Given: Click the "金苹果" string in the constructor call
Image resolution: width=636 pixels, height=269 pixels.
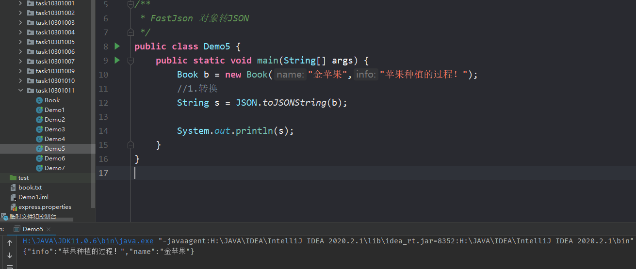Looking at the screenshot, I should coord(327,75).
